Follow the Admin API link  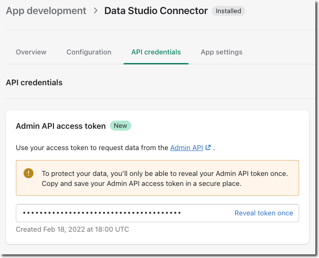[x=186, y=148]
